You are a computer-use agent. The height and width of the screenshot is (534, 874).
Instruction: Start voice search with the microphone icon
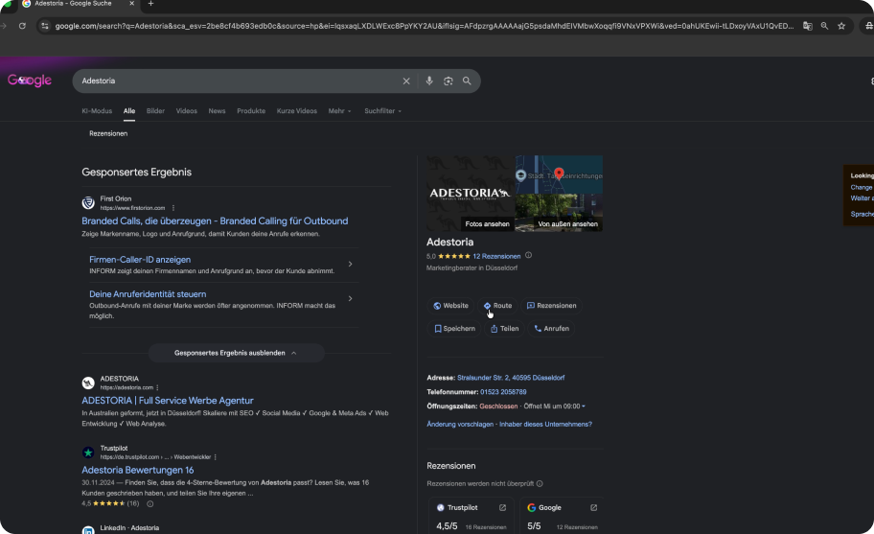(x=429, y=81)
